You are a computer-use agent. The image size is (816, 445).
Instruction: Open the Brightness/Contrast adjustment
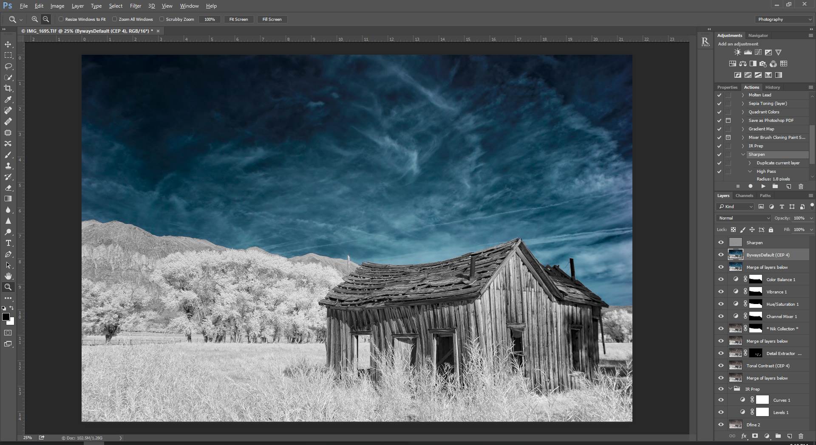pyautogui.click(x=737, y=52)
